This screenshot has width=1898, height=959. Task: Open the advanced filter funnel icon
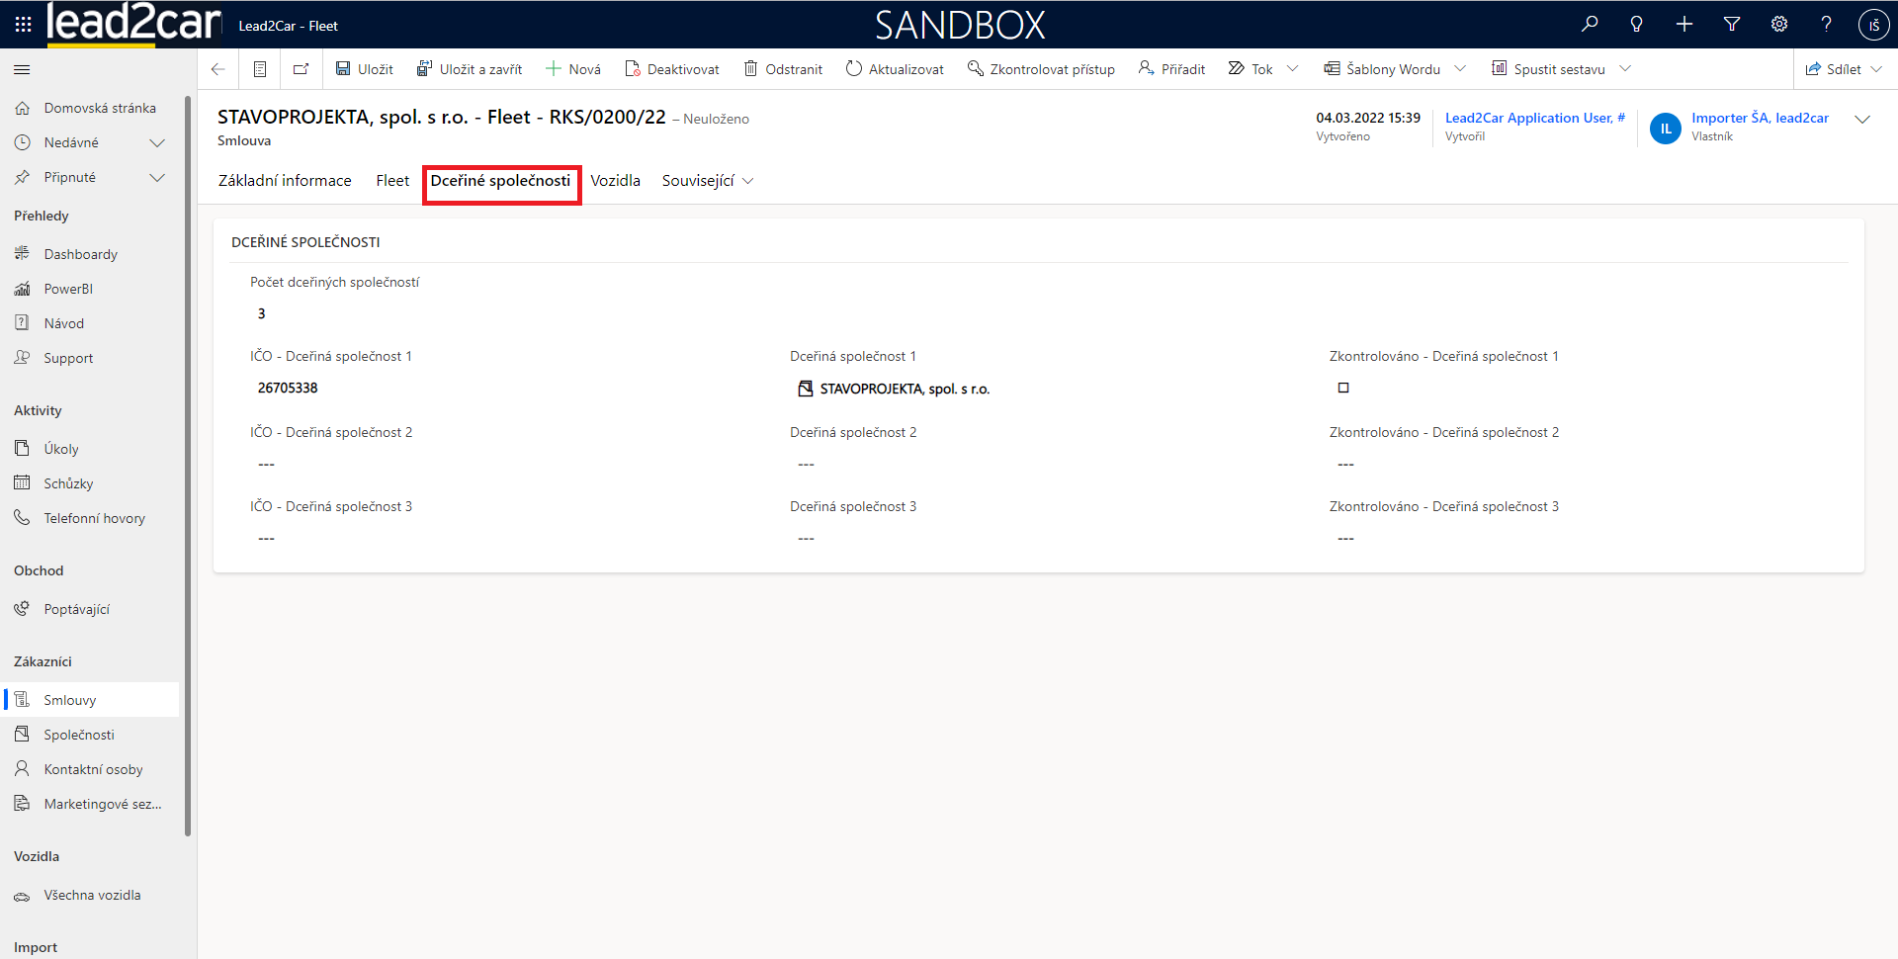tap(1732, 25)
